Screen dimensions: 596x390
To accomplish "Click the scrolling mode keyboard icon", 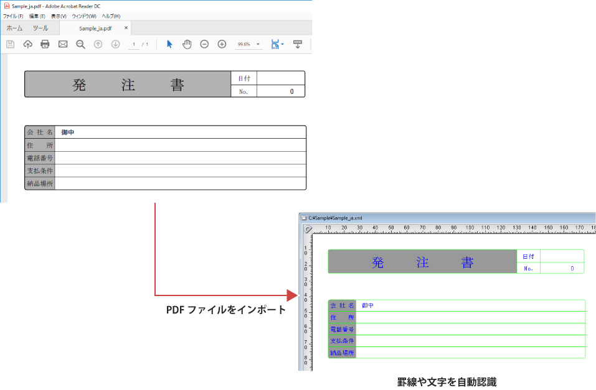I will point(298,44).
